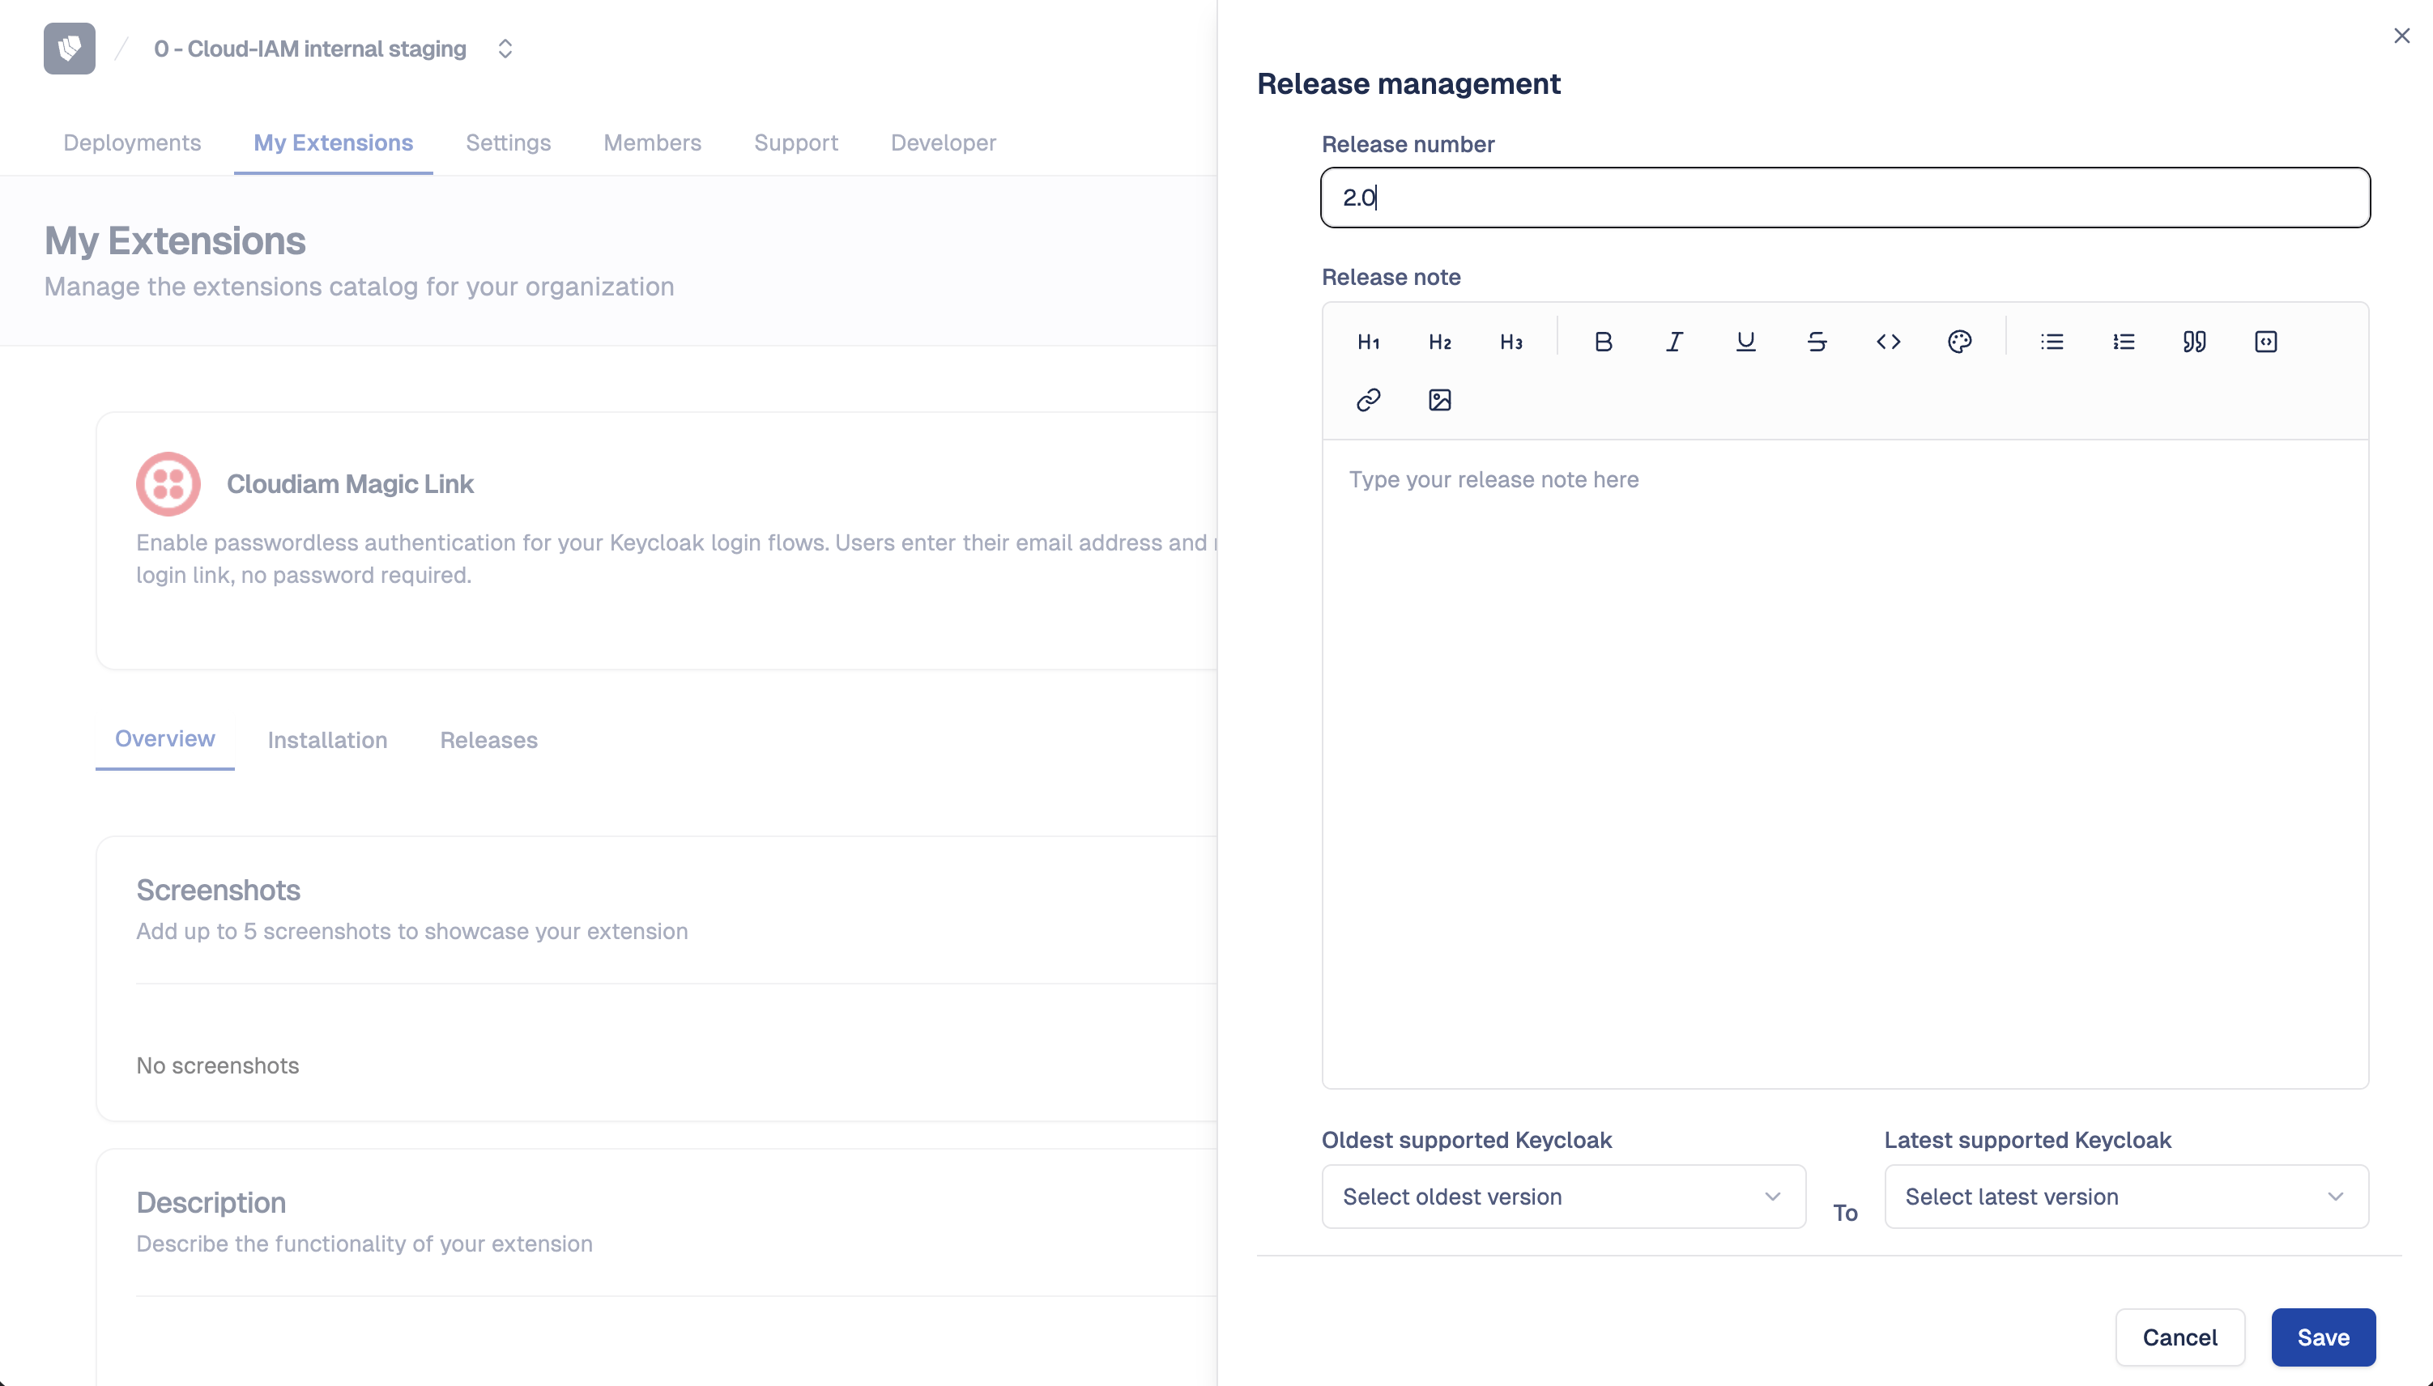Image resolution: width=2433 pixels, height=1386 pixels.
Task: Switch to the Installation tab
Action: pyautogui.click(x=326, y=740)
